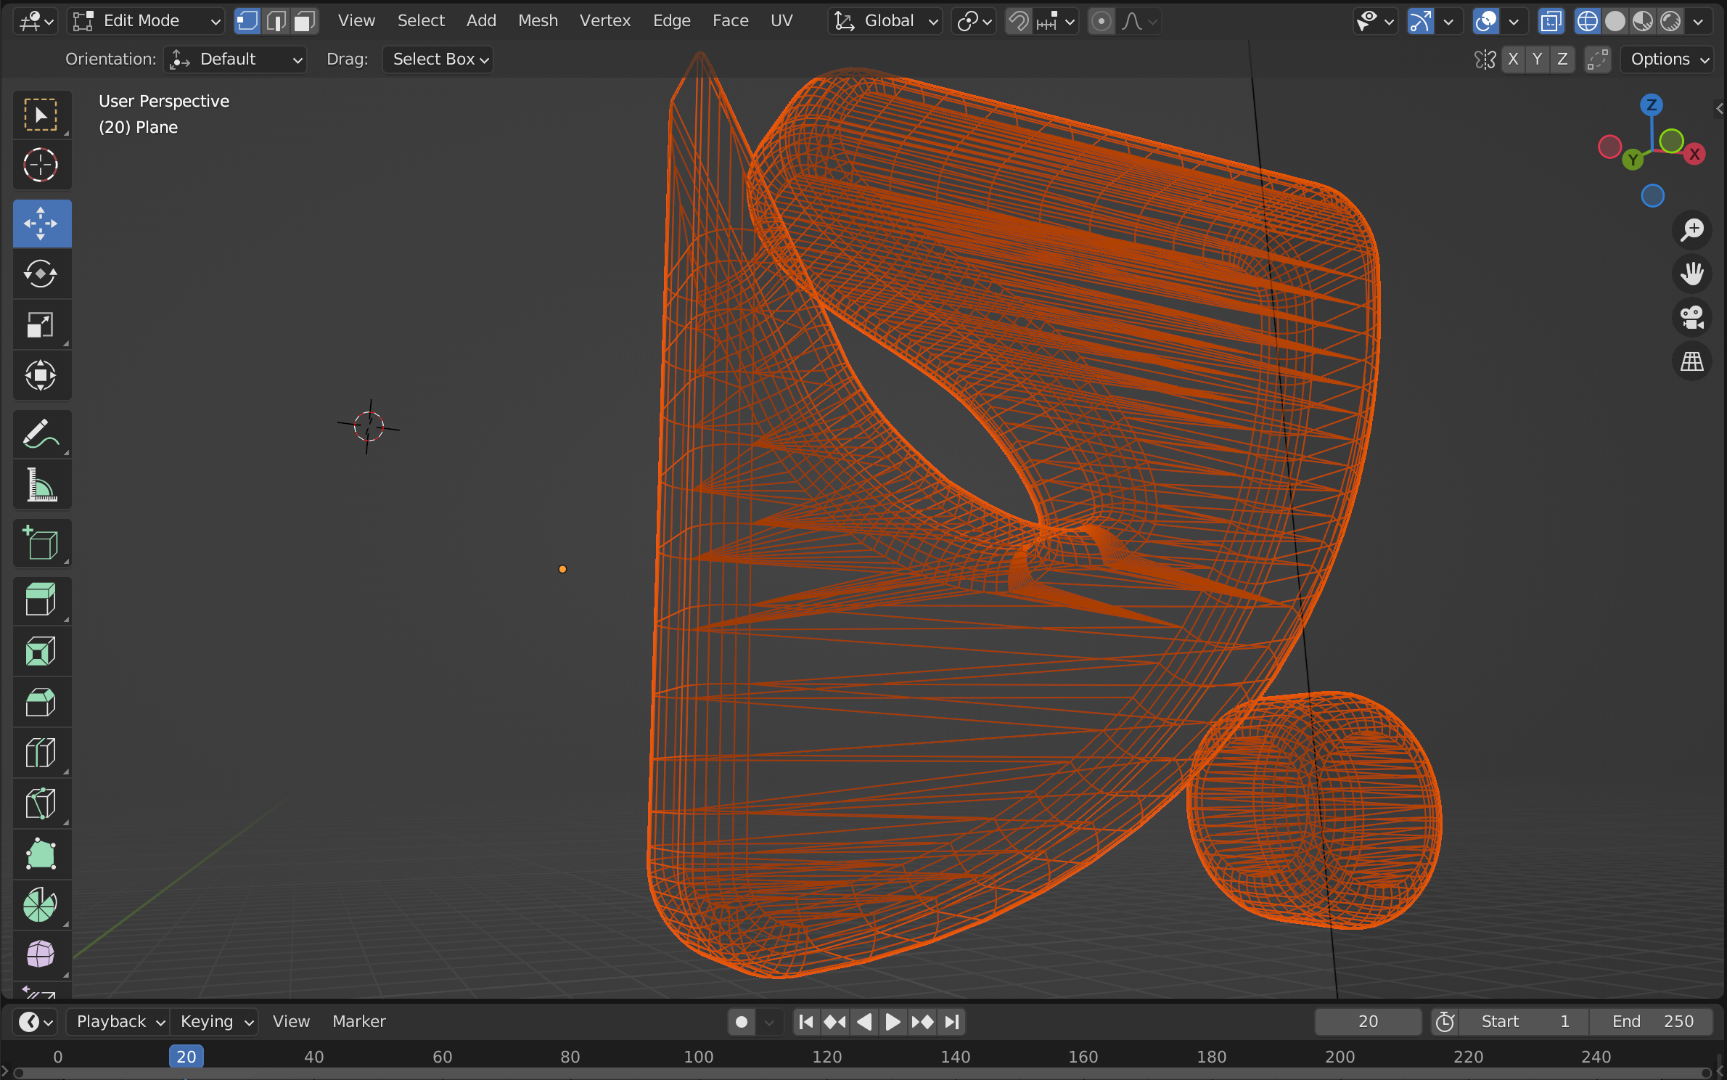This screenshot has width=1727, height=1080.
Task: Click the Y axis constraint button
Action: point(1538,60)
